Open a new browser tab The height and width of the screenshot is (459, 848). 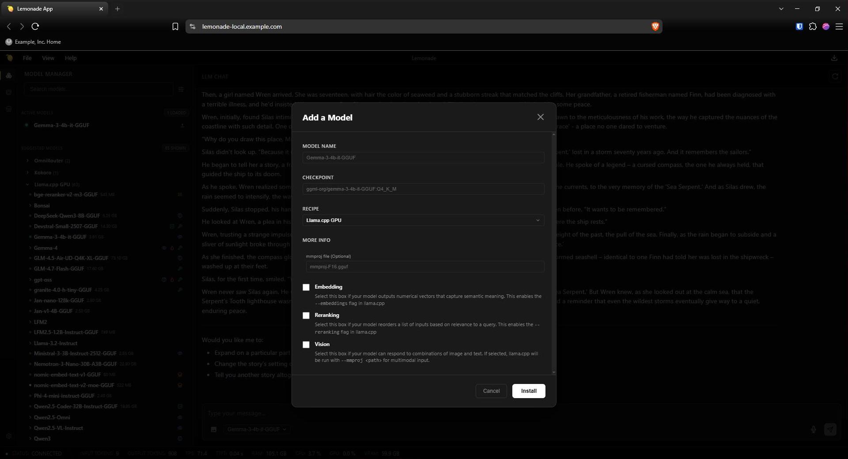click(117, 9)
